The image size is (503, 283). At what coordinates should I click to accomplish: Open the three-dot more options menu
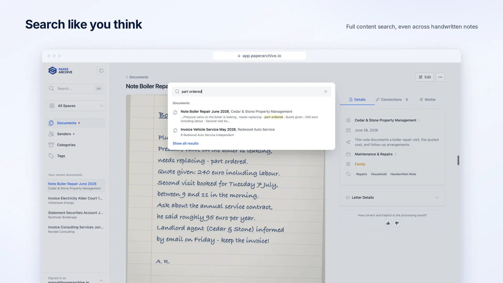click(x=440, y=77)
